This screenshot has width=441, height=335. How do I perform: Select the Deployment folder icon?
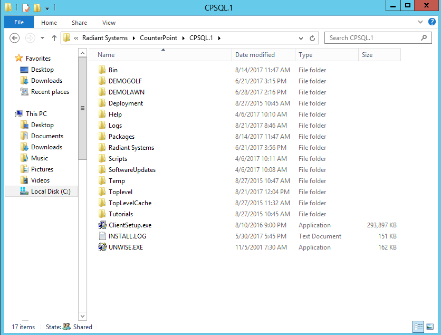pos(102,103)
